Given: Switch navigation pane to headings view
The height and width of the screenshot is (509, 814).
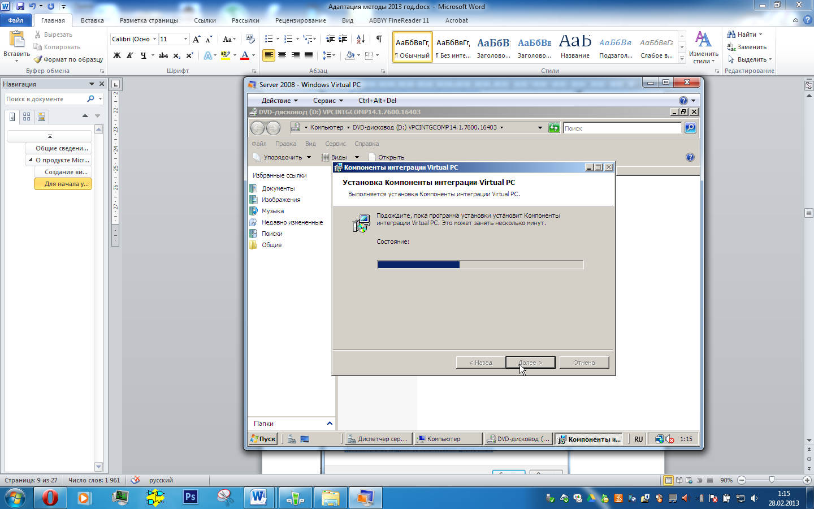Looking at the screenshot, I should click(x=12, y=117).
